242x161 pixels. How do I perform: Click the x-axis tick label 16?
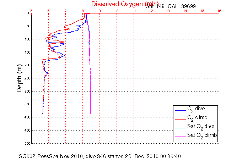point(219,11)
